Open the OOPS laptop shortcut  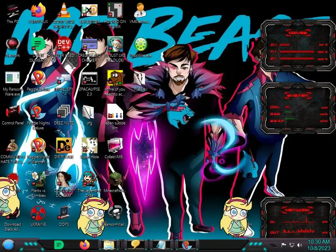[64, 217]
